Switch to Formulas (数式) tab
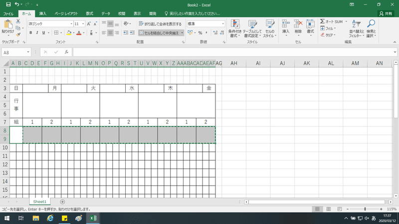The width and height of the screenshot is (399, 224). coord(90,13)
